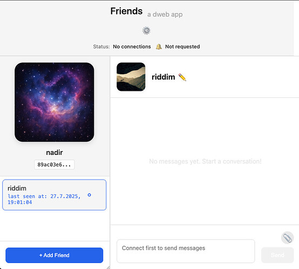The image size is (299, 269).
Task: Click riddim's blue status circle indicator
Action: (89, 195)
